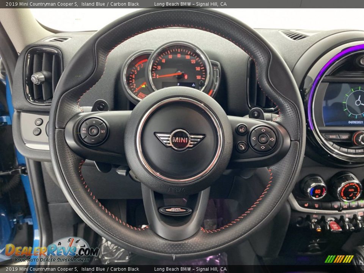
Task: Tap the right volume arrow on the right wheel pad
Action: pos(272,139)
